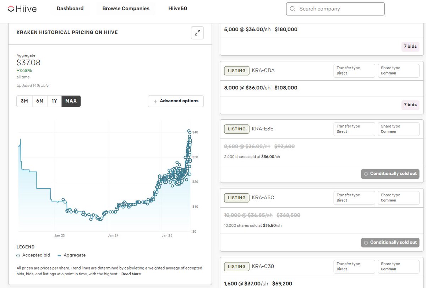Click 7 bids badge on 5,000-share listing
The height and width of the screenshot is (288, 426).
pos(410,46)
